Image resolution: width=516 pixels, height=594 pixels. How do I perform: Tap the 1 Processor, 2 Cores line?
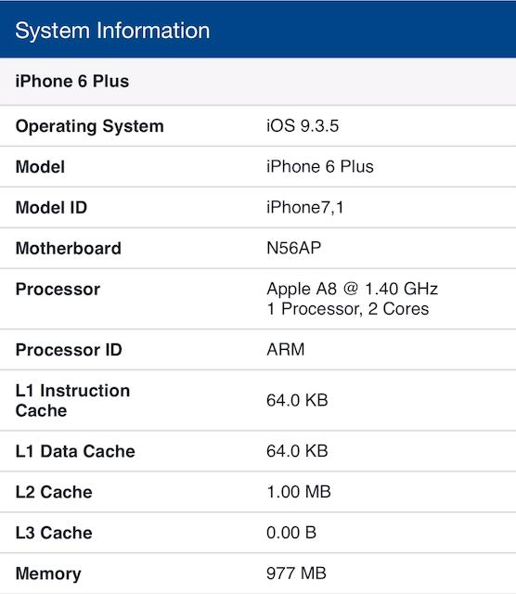[348, 309]
